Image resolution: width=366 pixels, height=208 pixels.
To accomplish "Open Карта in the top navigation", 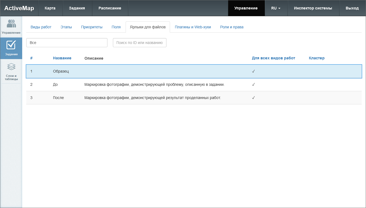I will [x=50, y=8].
